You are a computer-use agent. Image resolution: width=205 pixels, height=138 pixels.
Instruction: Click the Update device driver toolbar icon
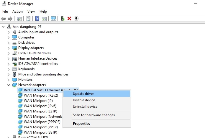click(x=63, y=18)
